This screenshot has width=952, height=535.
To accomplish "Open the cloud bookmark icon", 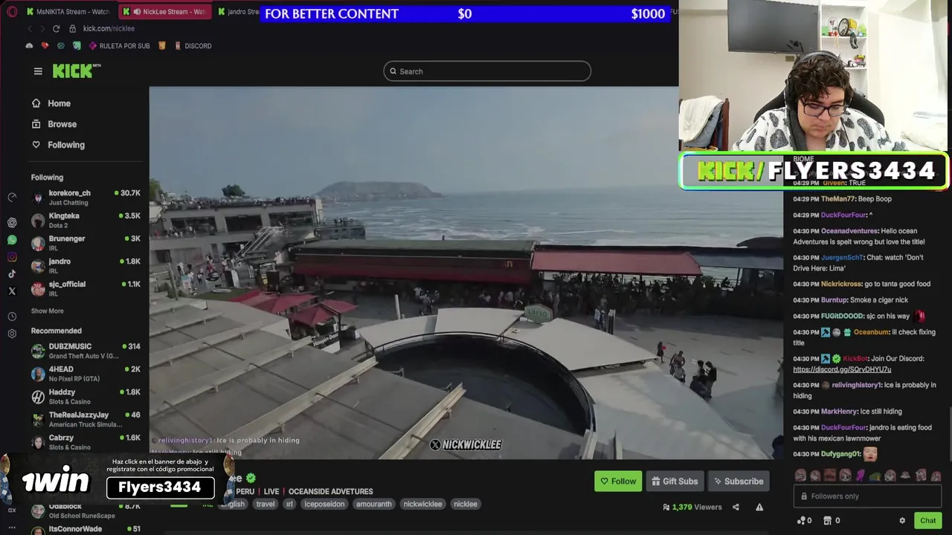I will pos(29,45).
